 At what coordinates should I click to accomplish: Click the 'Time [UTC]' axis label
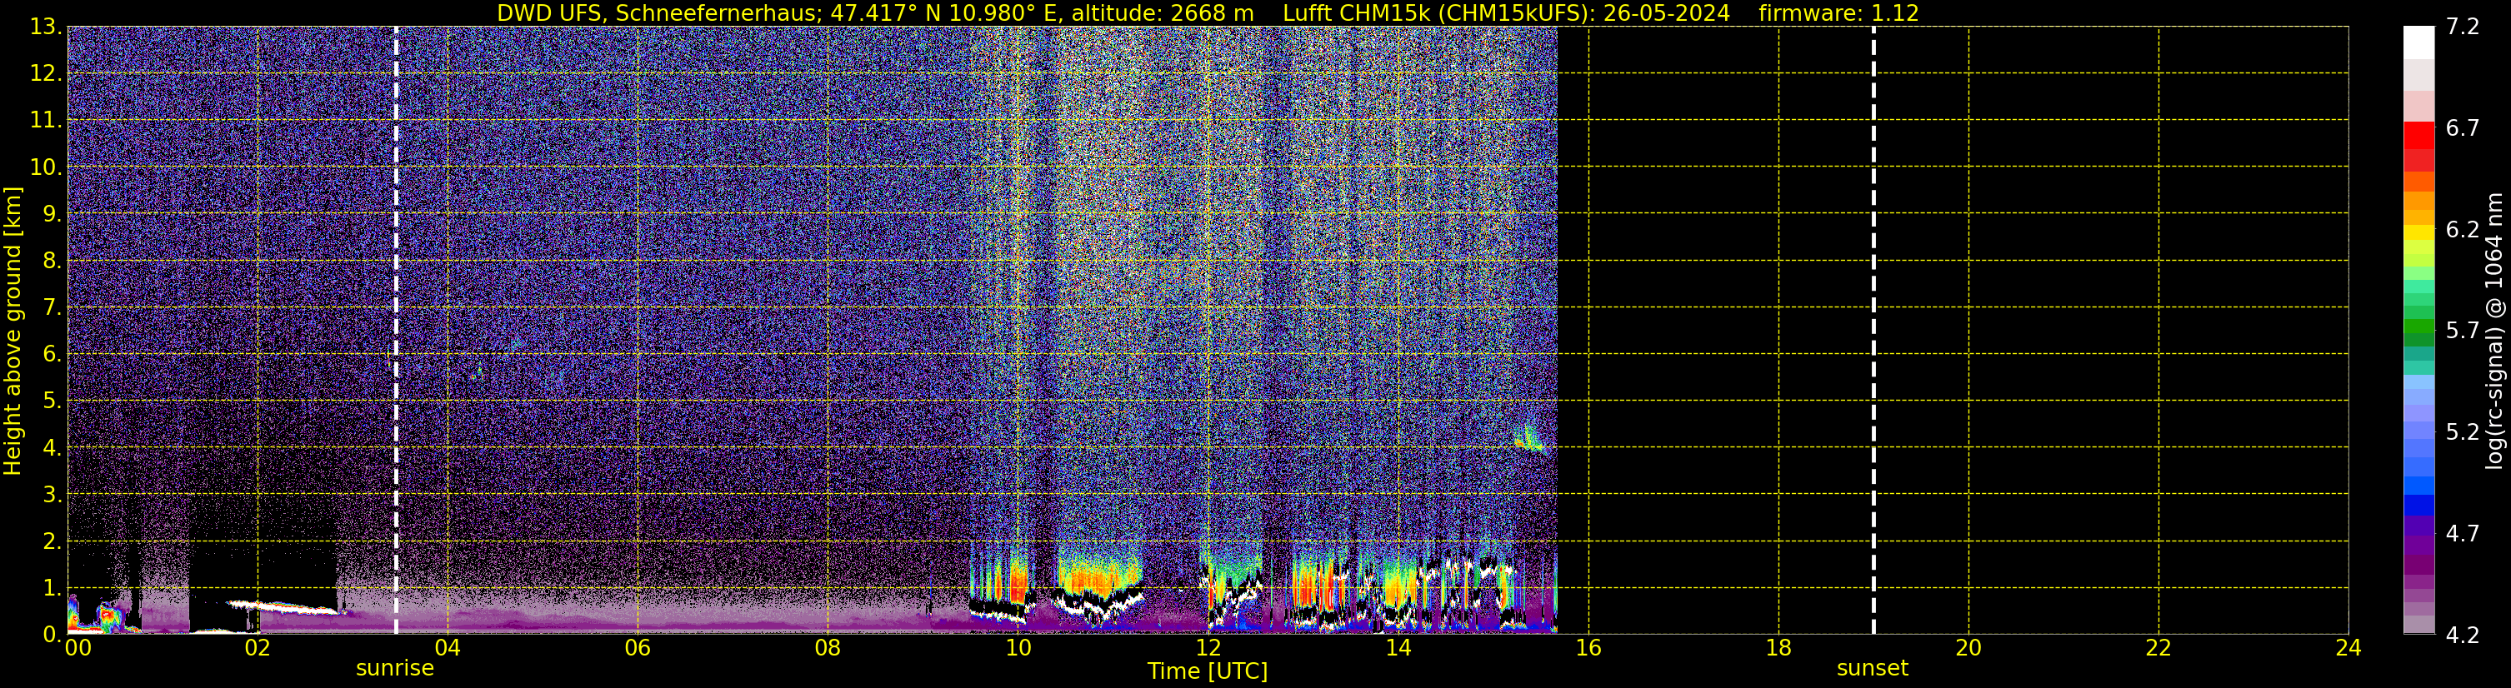click(1207, 671)
